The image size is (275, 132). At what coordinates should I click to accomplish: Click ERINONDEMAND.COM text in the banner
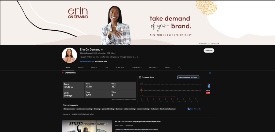point(208,44)
